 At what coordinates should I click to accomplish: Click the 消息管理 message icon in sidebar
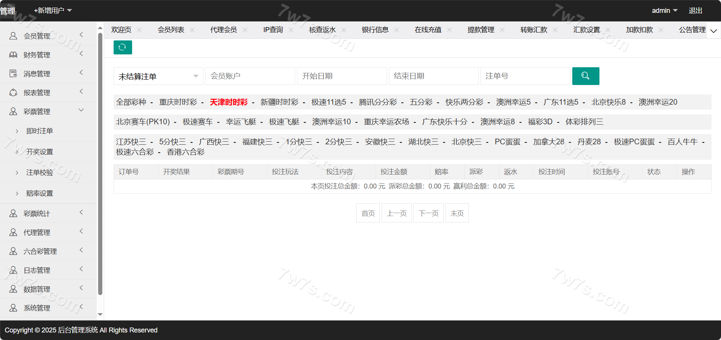tap(13, 74)
